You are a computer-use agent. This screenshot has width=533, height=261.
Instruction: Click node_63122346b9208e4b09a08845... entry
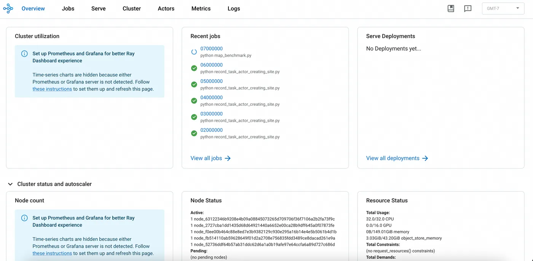coord(263,219)
